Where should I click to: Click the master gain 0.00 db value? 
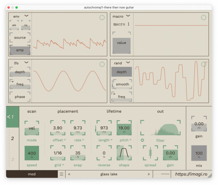coord(199,124)
